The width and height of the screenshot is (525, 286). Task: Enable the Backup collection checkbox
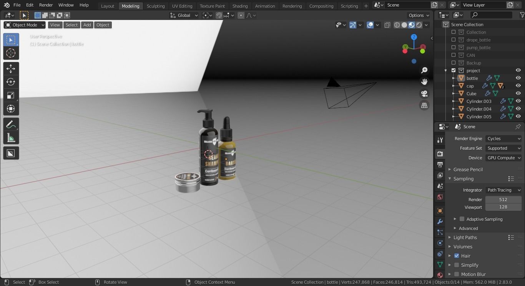click(x=454, y=63)
